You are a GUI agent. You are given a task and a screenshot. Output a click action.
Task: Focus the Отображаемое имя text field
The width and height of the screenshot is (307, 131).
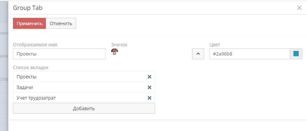coord(59,54)
